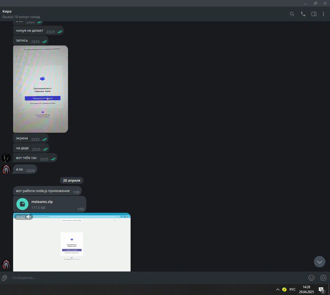
Task: Unmute the video using the speaker icon
Action: 29,217
